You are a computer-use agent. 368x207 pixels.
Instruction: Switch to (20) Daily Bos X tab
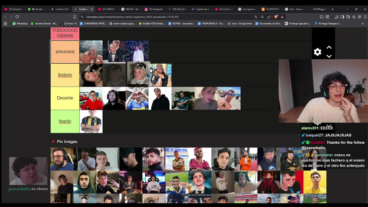177,9
